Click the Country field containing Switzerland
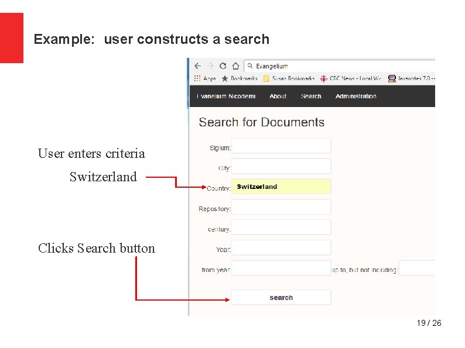 [281, 187]
